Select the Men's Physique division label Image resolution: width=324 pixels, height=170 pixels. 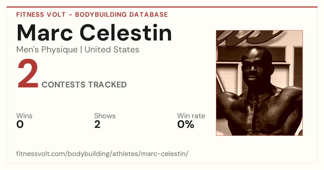47,50
